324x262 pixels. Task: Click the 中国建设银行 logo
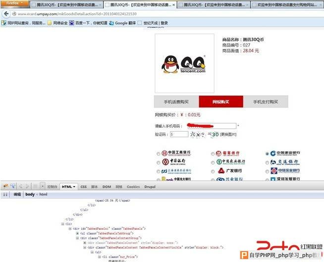click(x=285, y=153)
